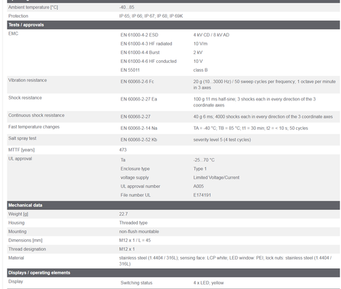Select the MTTF value 473
341x289 pixels.
(x=123, y=150)
